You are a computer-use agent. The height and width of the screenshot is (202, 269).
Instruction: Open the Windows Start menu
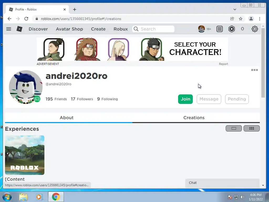pos(7,197)
